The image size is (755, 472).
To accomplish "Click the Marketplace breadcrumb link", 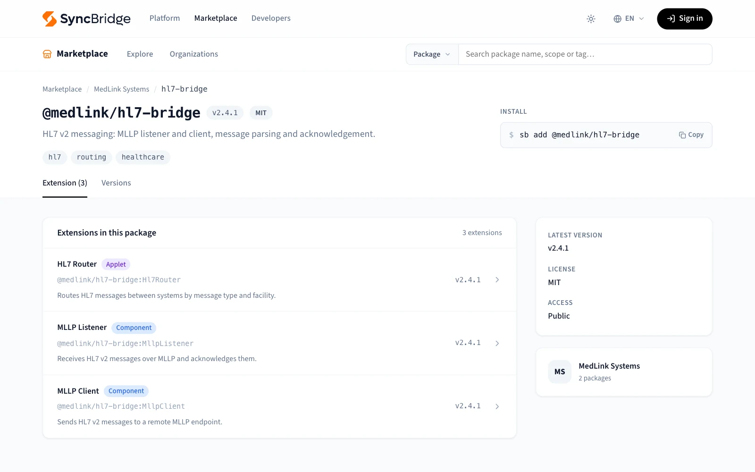I will pos(62,89).
